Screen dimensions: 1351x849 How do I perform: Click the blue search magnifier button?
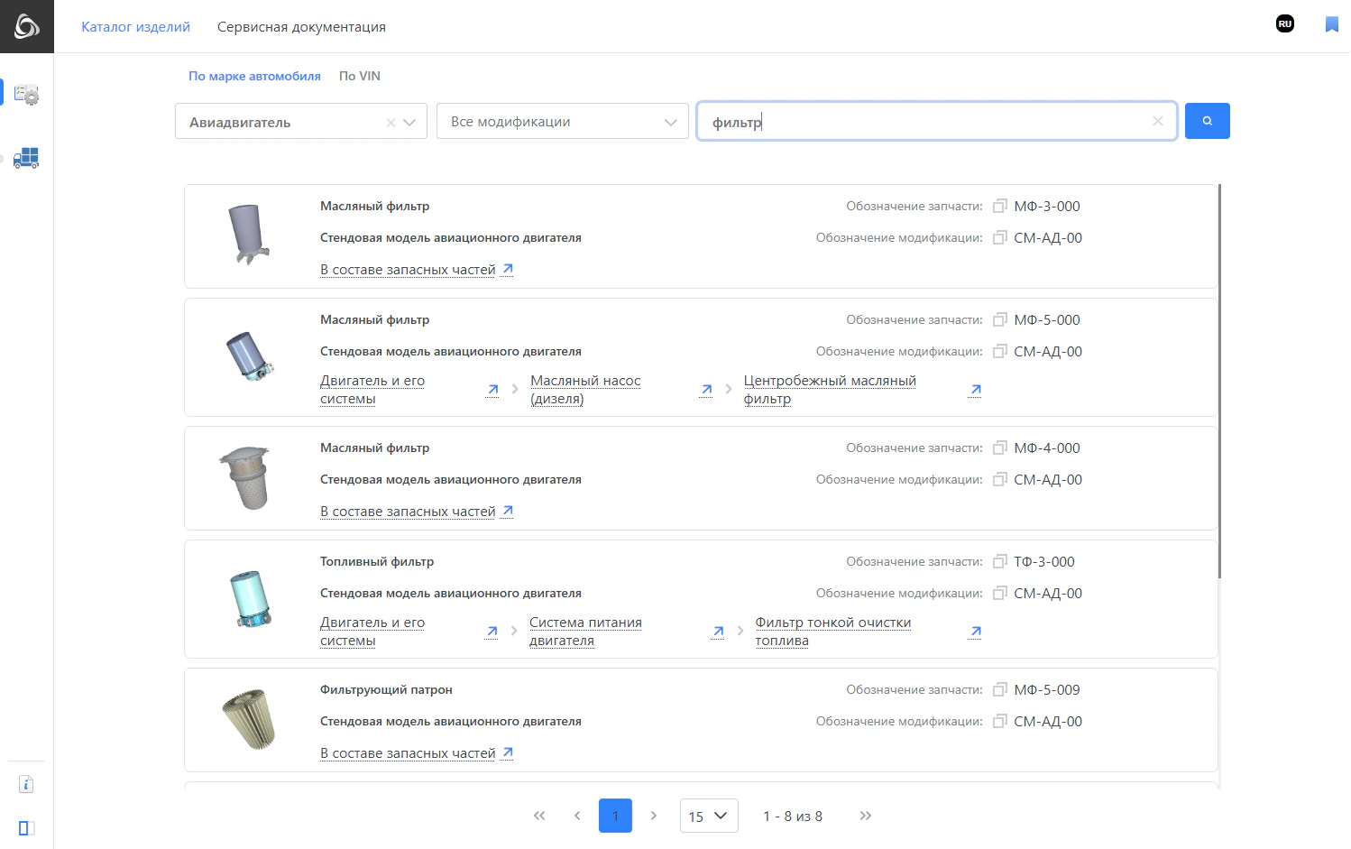pyautogui.click(x=1207, y=121)
